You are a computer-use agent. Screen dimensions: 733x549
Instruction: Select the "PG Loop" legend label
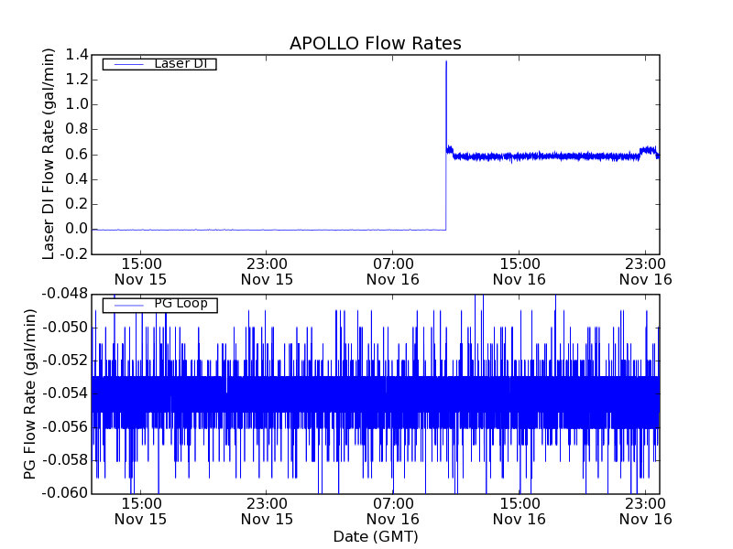181,304
